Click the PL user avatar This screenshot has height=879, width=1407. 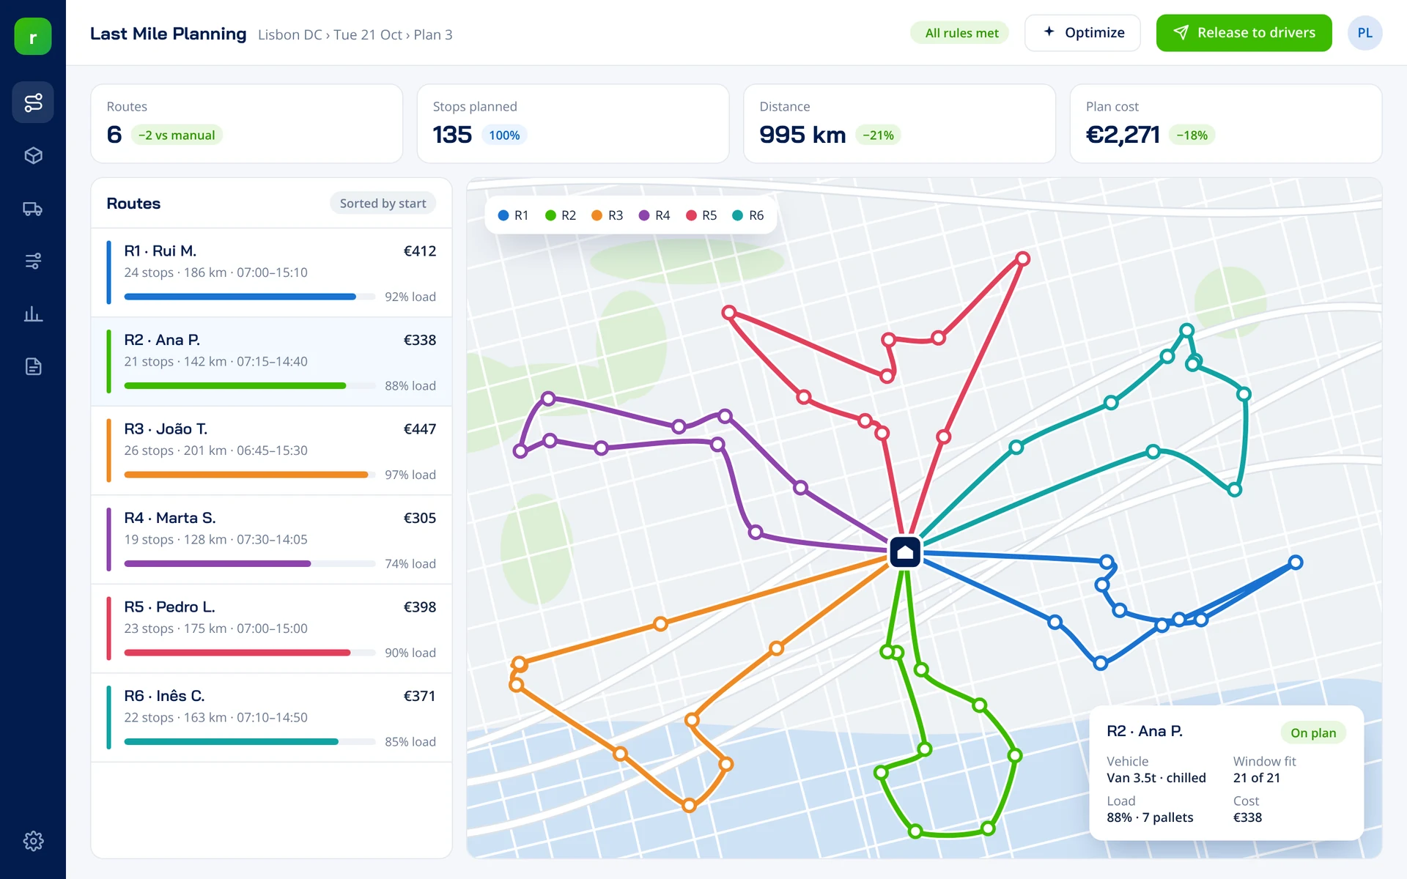(1364, 33)
